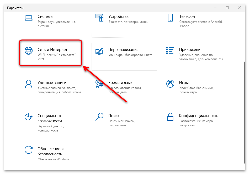
Task: Click the Персонализация brush icon
Action: click(x=99, y=51)
